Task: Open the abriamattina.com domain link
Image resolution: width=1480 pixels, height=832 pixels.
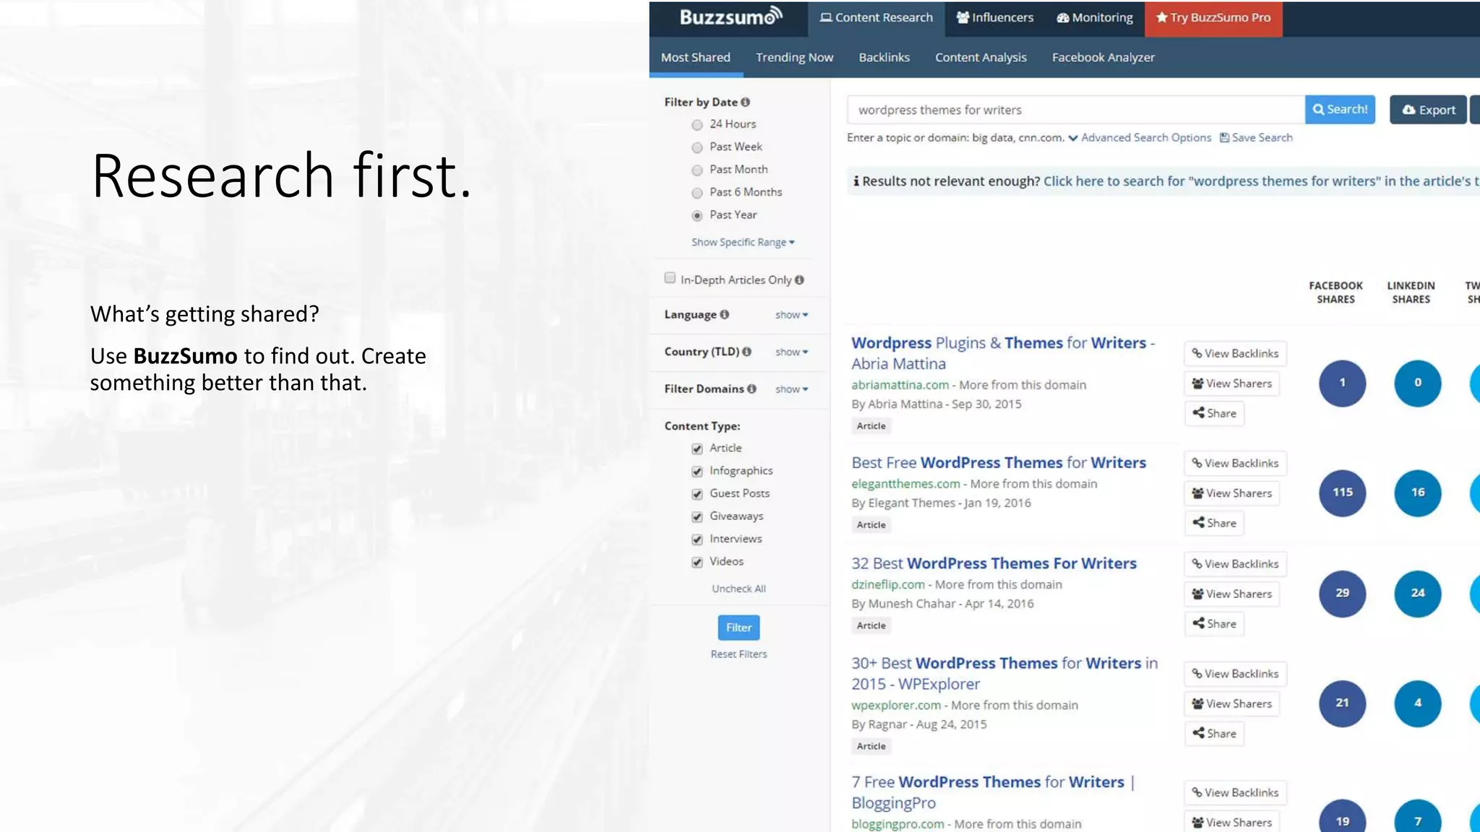Action: coord(900,385)
